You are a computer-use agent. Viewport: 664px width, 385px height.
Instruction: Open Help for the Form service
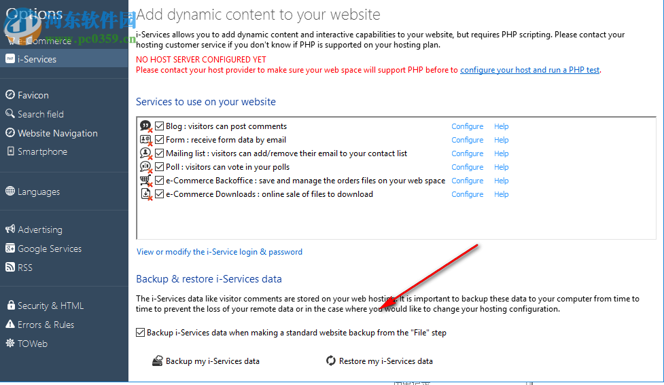502,140
